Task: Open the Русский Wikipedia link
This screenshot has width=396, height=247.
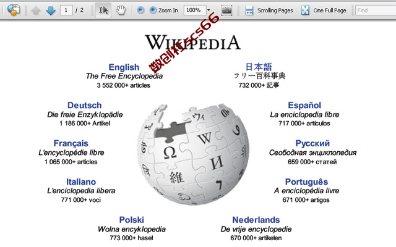Action: [312, 143]
